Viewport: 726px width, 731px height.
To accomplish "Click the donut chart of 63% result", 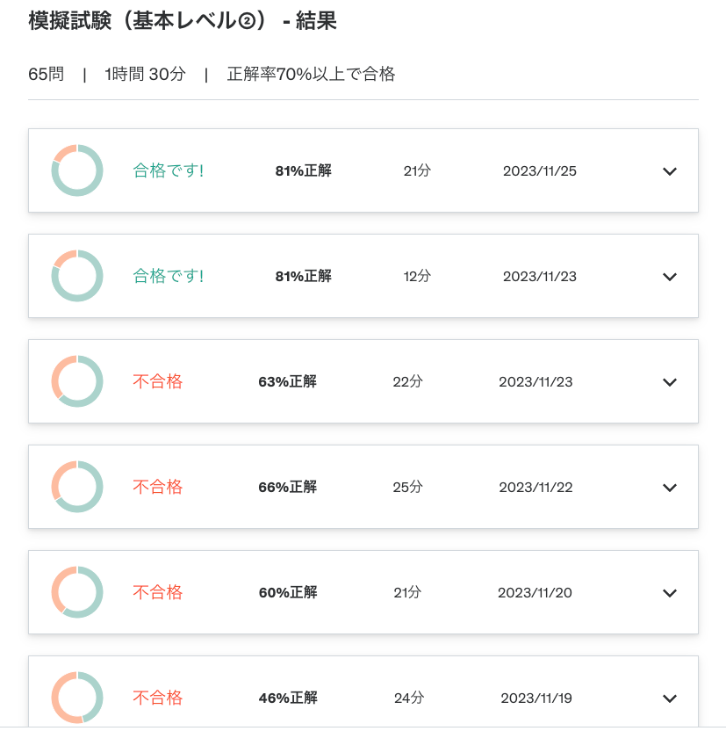I will coord(77,381).
